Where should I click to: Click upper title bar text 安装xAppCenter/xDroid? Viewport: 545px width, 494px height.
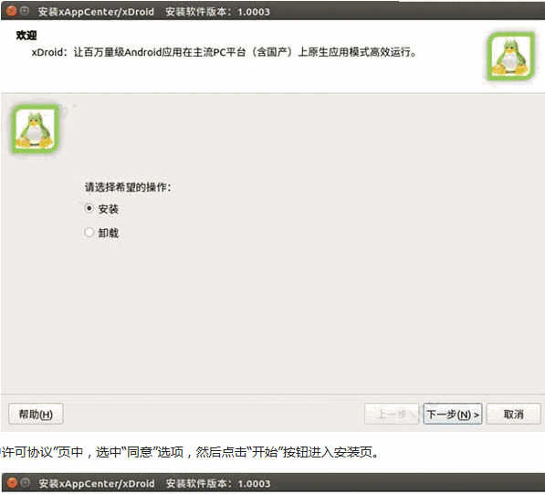(96, 12)
